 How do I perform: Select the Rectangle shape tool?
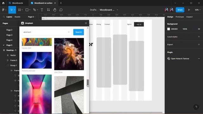27,10
